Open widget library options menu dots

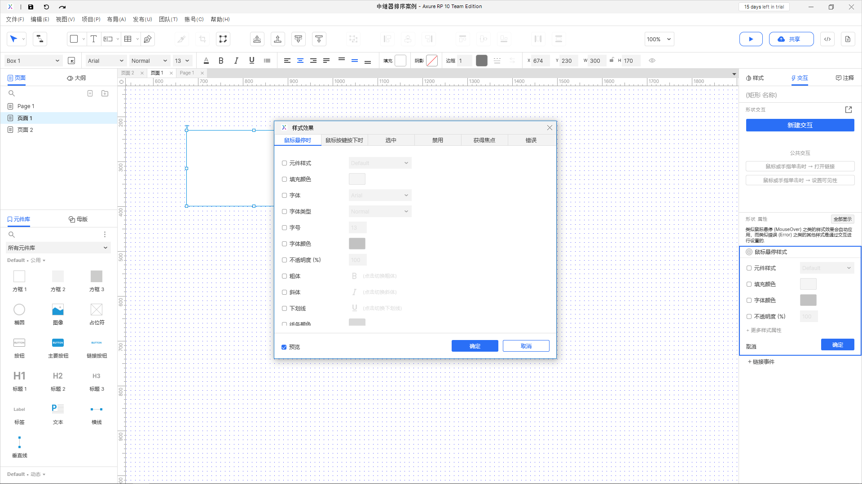tap(105, 235)
